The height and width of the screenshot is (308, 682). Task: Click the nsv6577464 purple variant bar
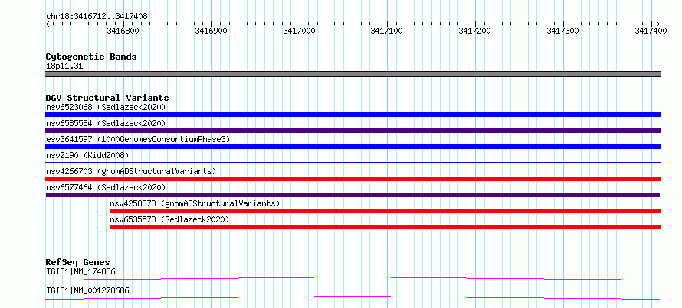point(352,195)
